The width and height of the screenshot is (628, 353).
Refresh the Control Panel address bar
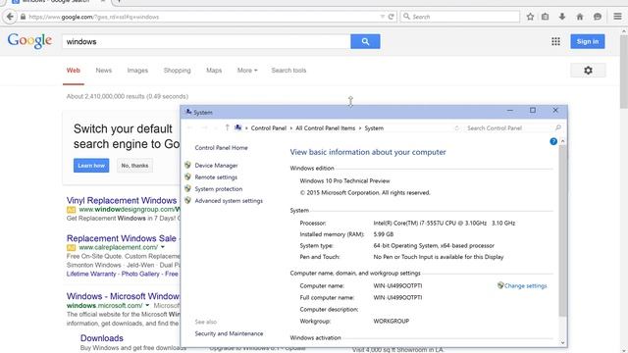coord(456,128)
